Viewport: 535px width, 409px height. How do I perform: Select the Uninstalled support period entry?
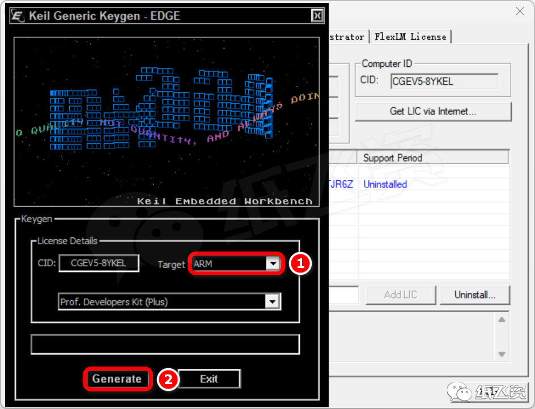pos(385,184)
